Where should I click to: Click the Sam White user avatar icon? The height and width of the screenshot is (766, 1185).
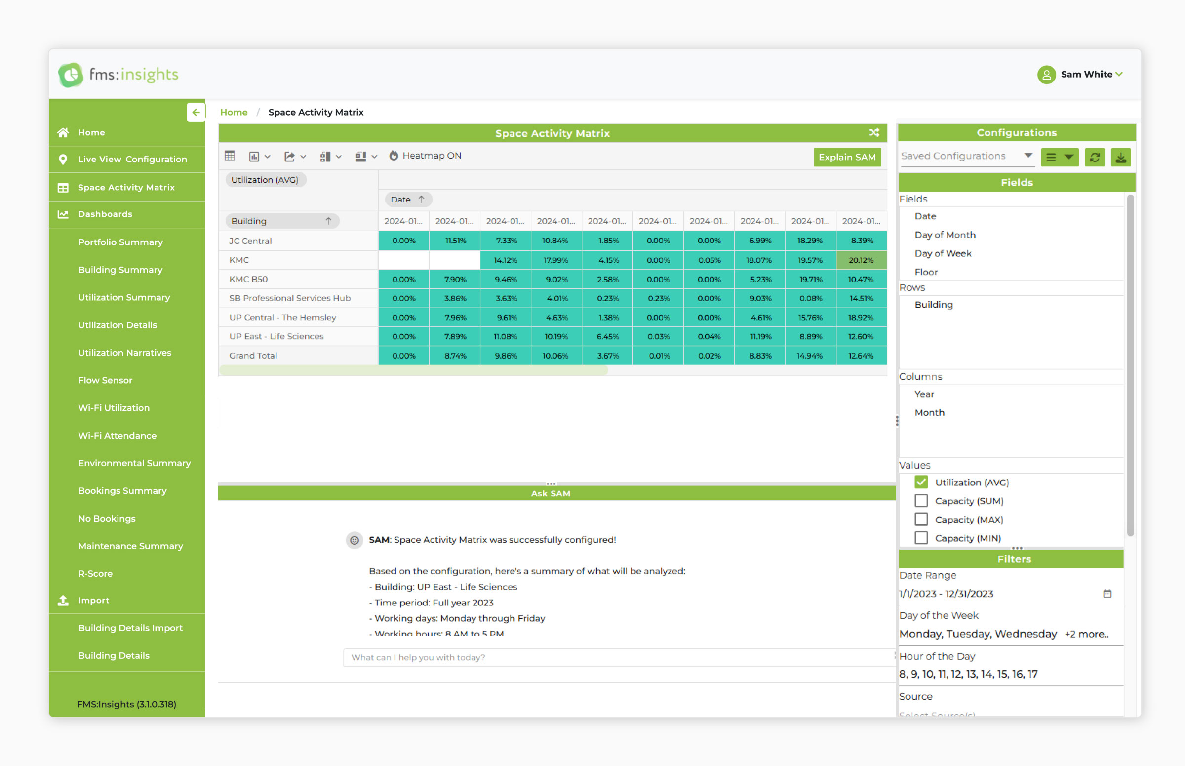point(1046,75)
